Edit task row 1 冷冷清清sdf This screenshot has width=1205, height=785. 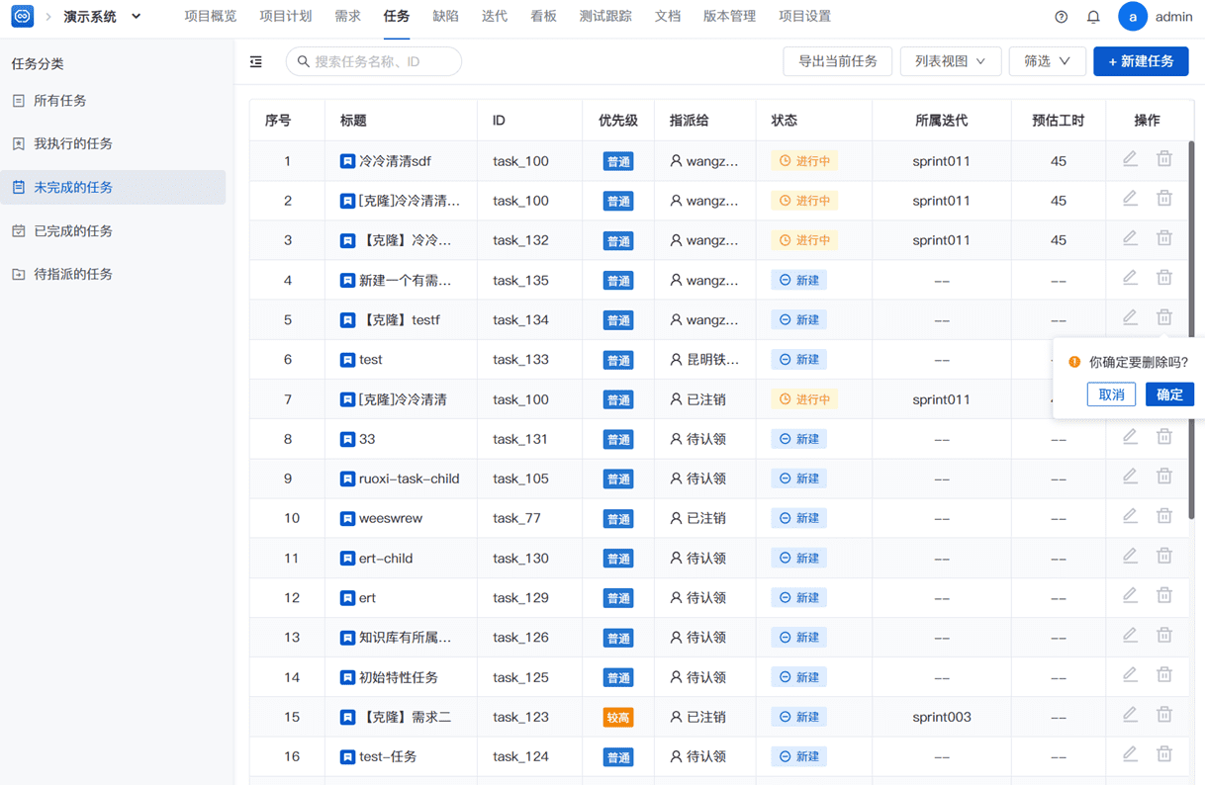click(1130, 158)
